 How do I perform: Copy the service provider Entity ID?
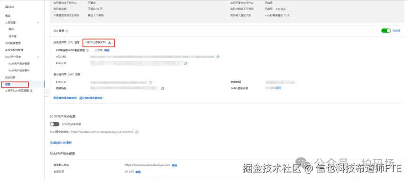(x=186, y=63)
